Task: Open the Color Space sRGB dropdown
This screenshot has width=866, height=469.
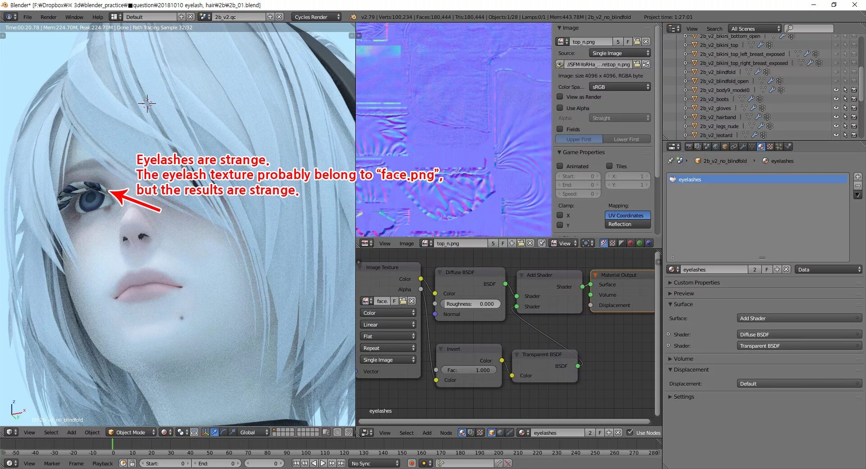Action: pos(620,87)
